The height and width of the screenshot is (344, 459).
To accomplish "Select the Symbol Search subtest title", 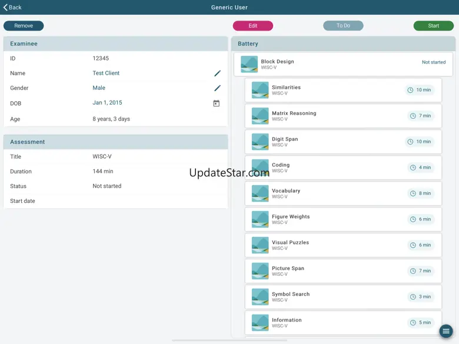I will click(290, 294).
